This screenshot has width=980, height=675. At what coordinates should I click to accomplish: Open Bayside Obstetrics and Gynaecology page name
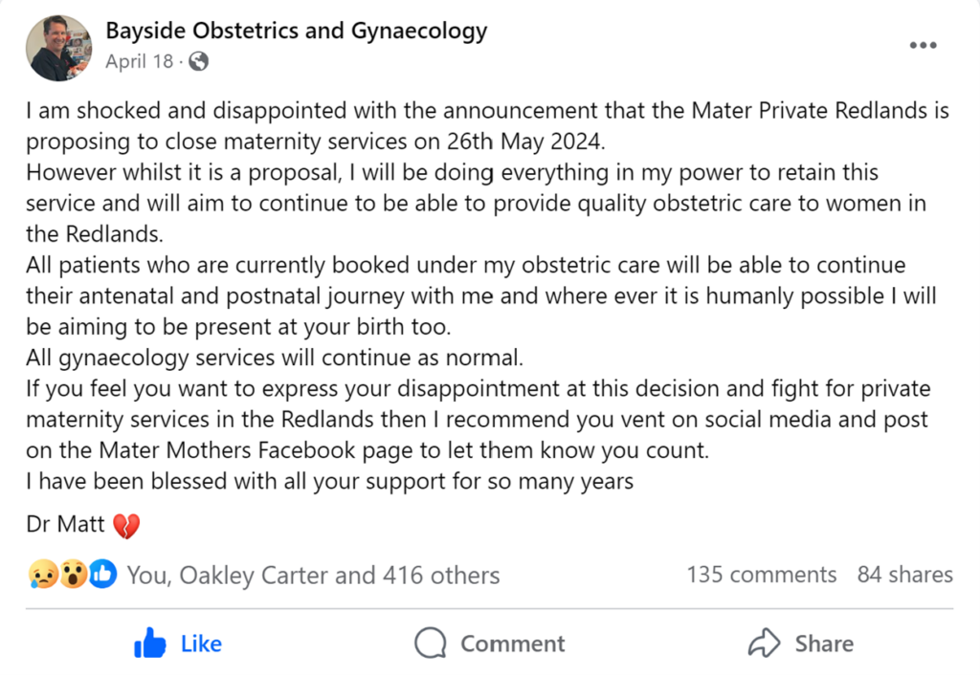pyautogui.click(x=296, y=31)
